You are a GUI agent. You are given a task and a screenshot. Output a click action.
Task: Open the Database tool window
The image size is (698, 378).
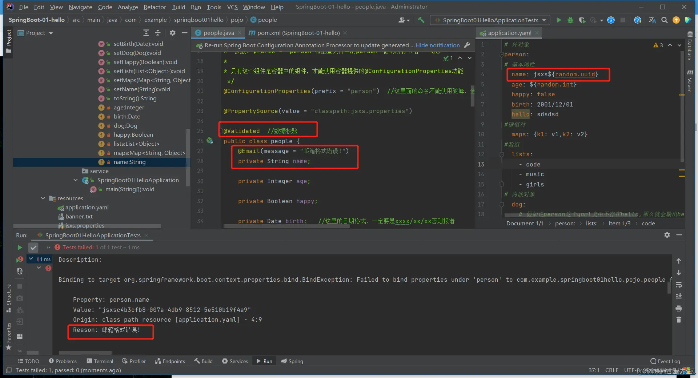coord(690,46)
